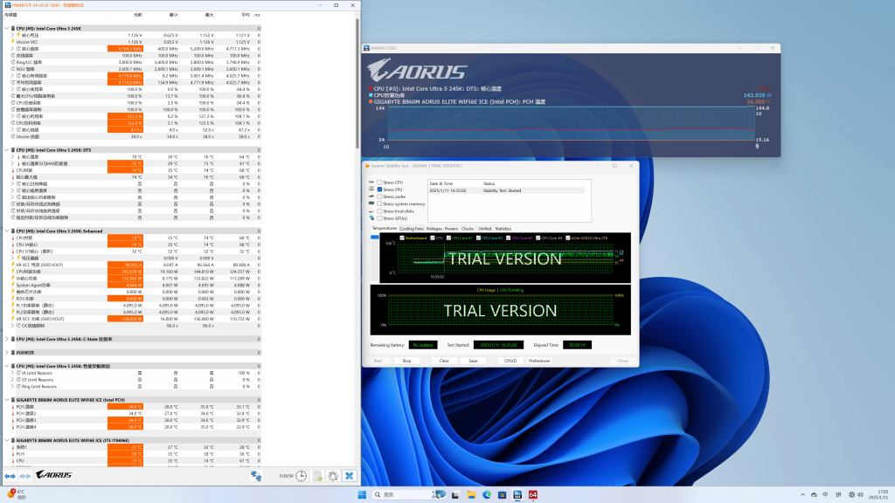Enable the Stress local disks checkbox
Image resolution: width=895 pixels, height=503 pixels.
click(379, 211)
